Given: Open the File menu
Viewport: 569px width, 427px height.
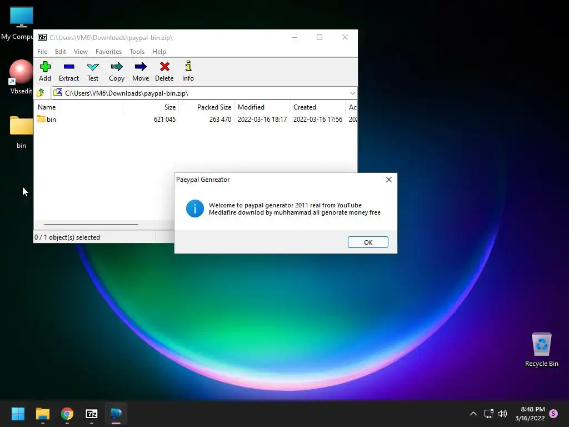Looking at the screenshot, I should click(x=42, y=52).
